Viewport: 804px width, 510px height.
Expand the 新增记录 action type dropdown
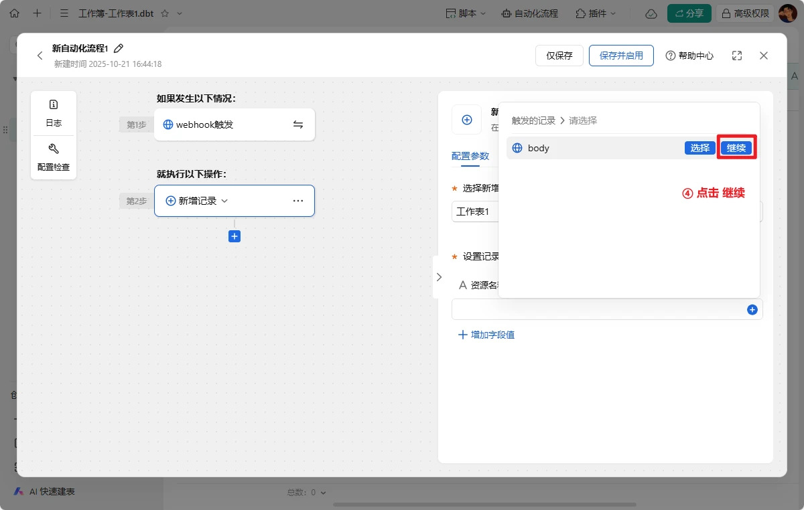224,201
